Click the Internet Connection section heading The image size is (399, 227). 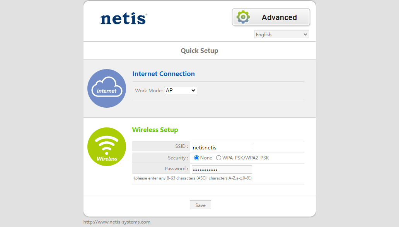[x=164, y=74]
